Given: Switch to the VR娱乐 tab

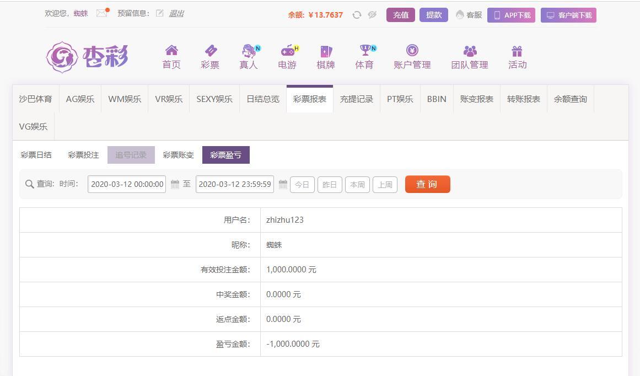Looking at the screenshot, I should click(x=169, y=99).
